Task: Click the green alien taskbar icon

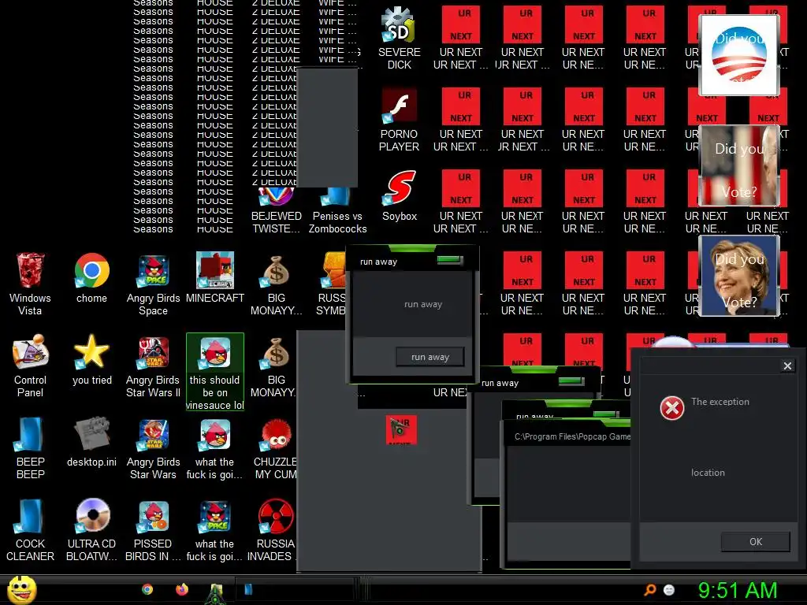Action: tap(216, 592)
